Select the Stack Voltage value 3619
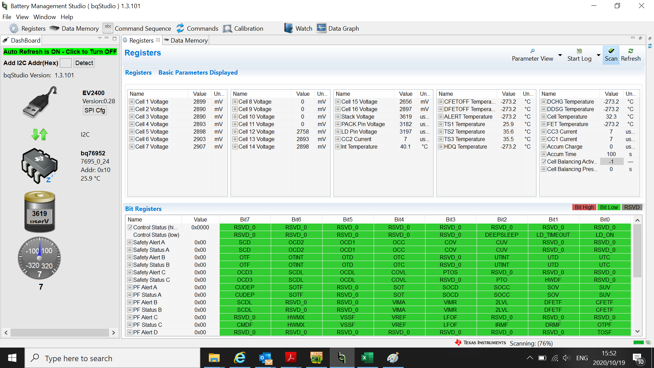 (x=405, y=117)
